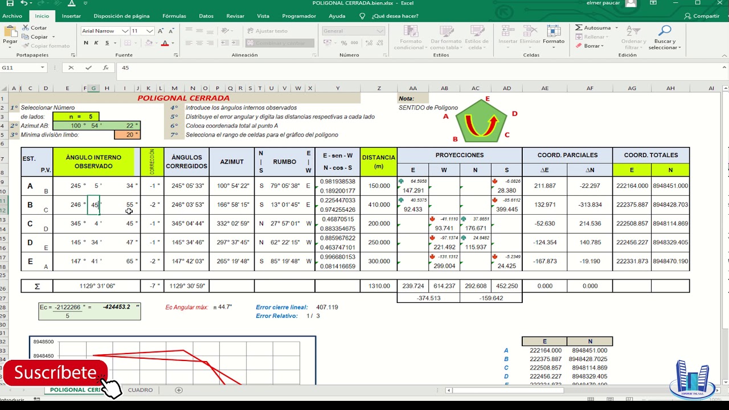The height and width of the screenshot is (410, 729).
Task: Click the cancel X formula bar icon
Action: click(x=71, y=67)
